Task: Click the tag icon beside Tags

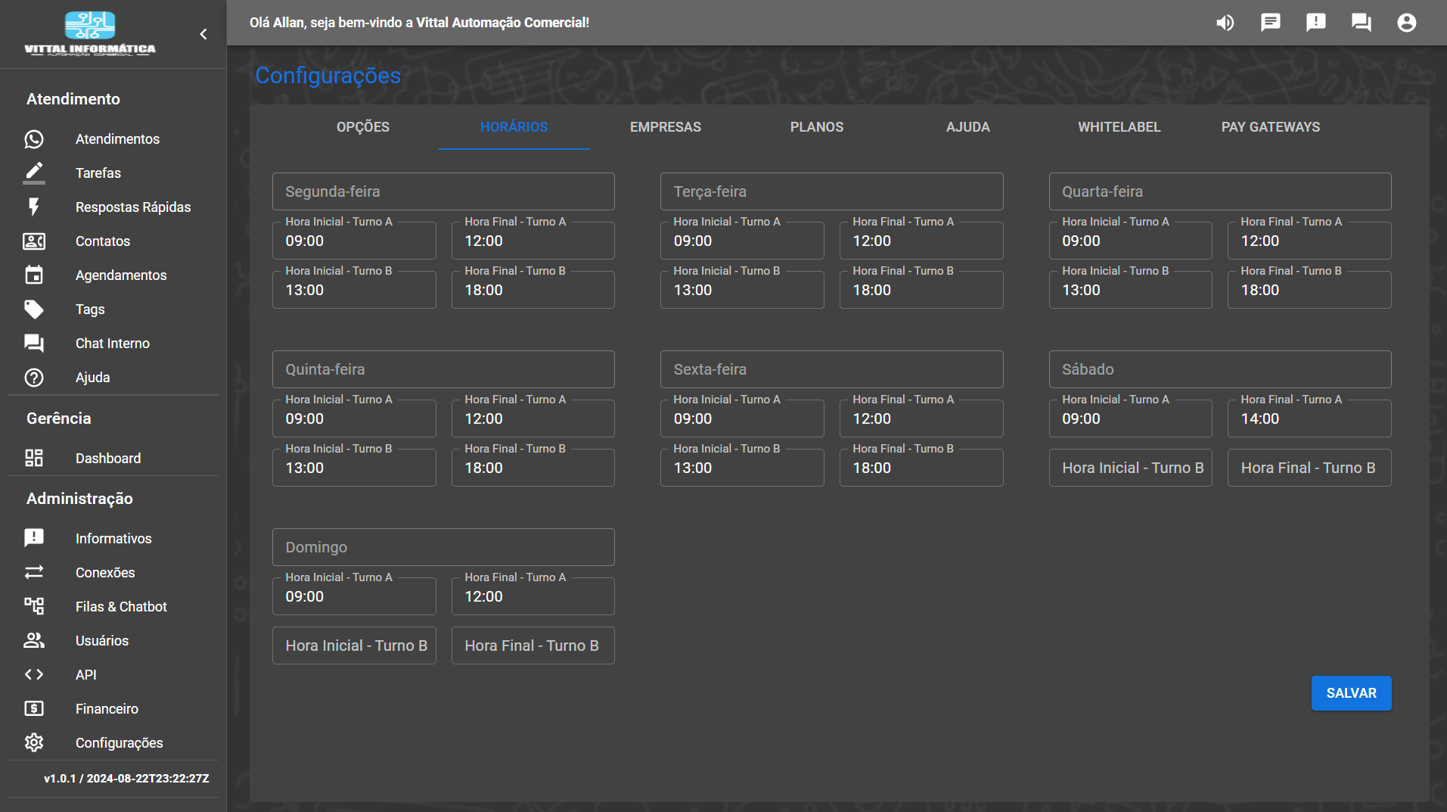Action: point(34,310)
